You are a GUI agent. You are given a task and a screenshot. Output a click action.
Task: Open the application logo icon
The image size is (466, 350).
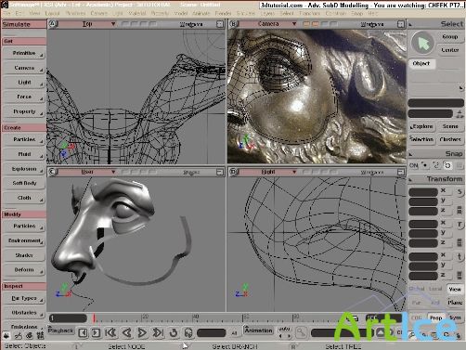(x=5, y=5)
